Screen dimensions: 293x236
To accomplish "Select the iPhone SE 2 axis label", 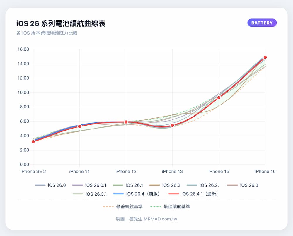I will (x=33, y=172).
